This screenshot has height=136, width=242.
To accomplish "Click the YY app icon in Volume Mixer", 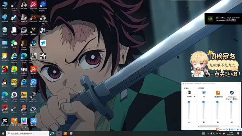I will (204, 92).
